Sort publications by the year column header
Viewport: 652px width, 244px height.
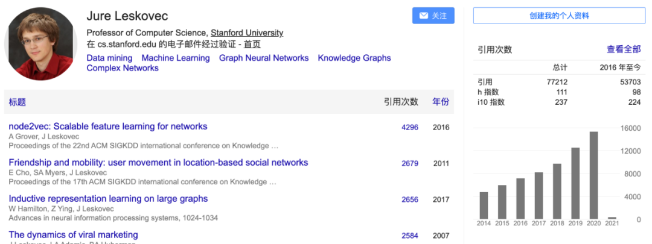tap(441, 102)
